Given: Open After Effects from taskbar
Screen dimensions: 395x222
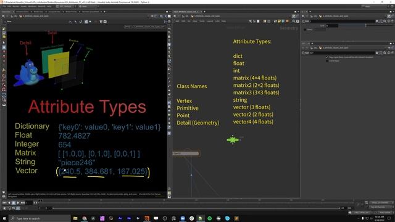Looking at the screenshot, I should coord(120,218).
